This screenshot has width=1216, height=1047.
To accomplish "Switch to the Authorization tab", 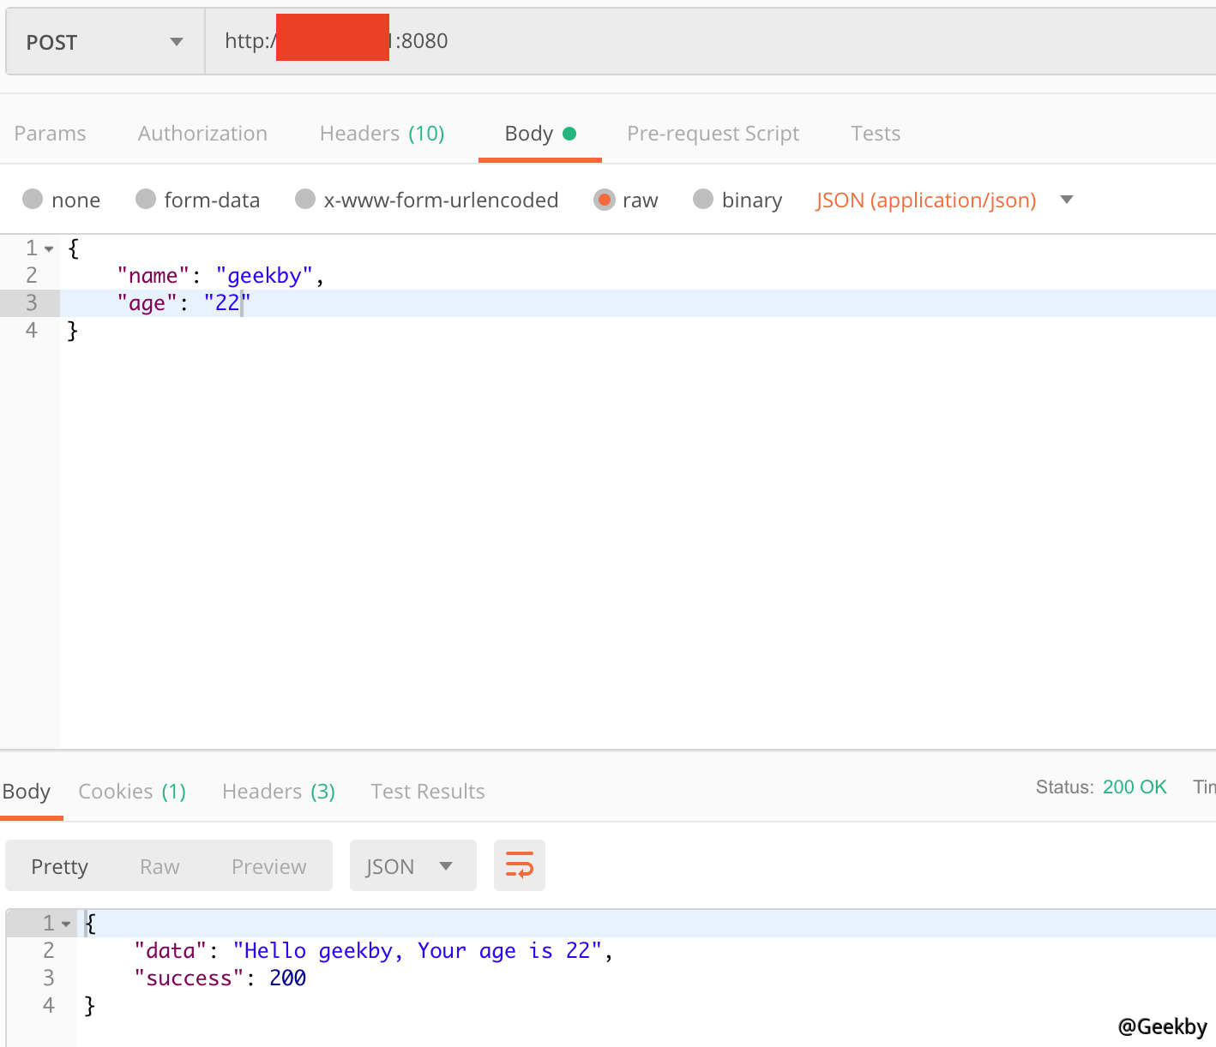I will [x=202, y=134].
